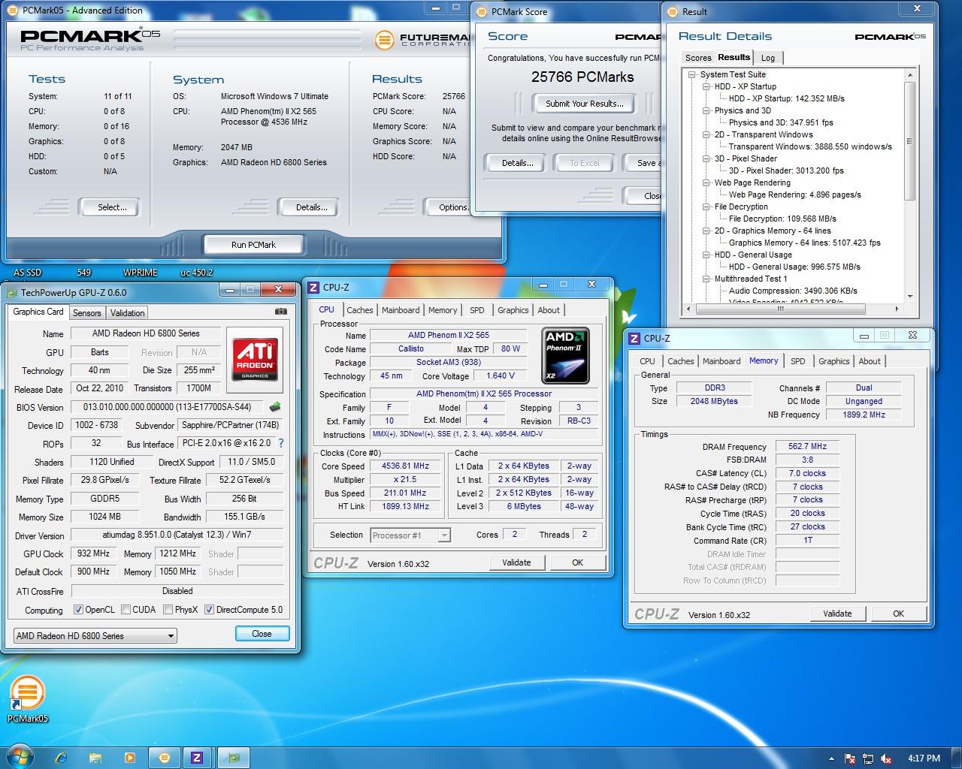Collapse the HDD - General Usage node
This screenshot has height=769, width=962.
pos(706,255)
